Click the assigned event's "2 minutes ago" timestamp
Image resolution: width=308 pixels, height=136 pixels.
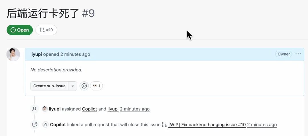tap(135, 109)
